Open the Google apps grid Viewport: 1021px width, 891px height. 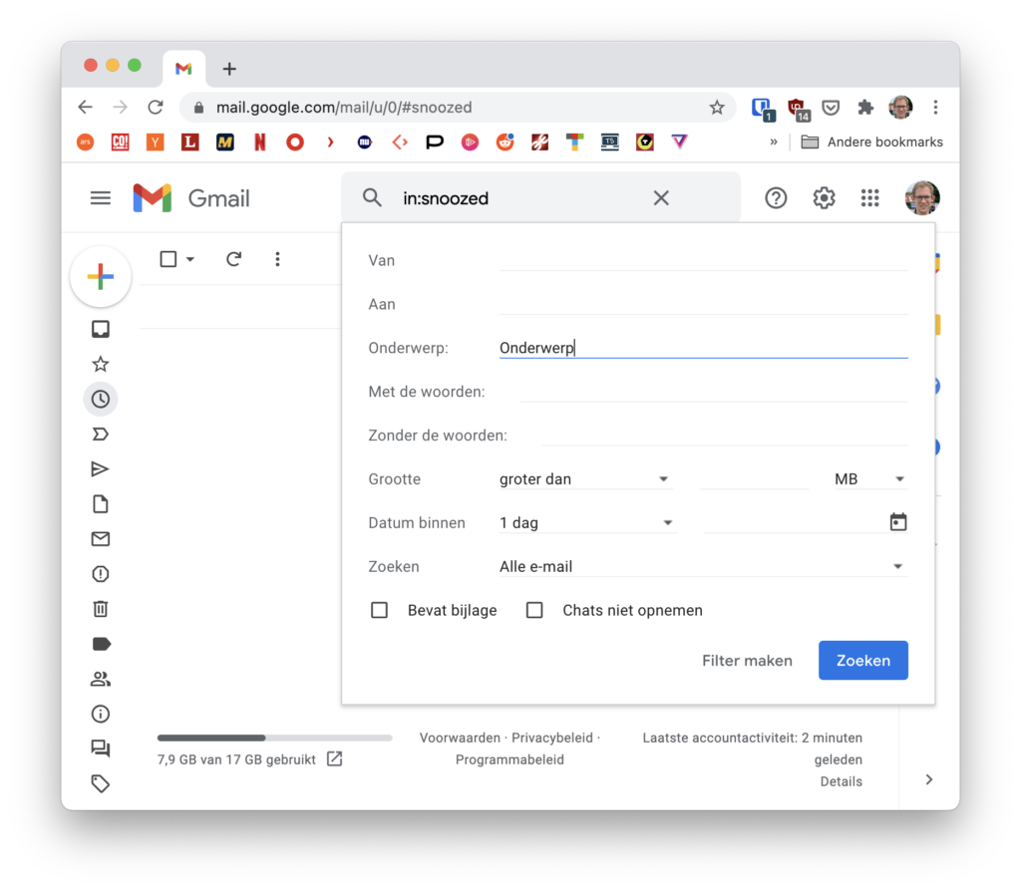click(x=869, y=198)
